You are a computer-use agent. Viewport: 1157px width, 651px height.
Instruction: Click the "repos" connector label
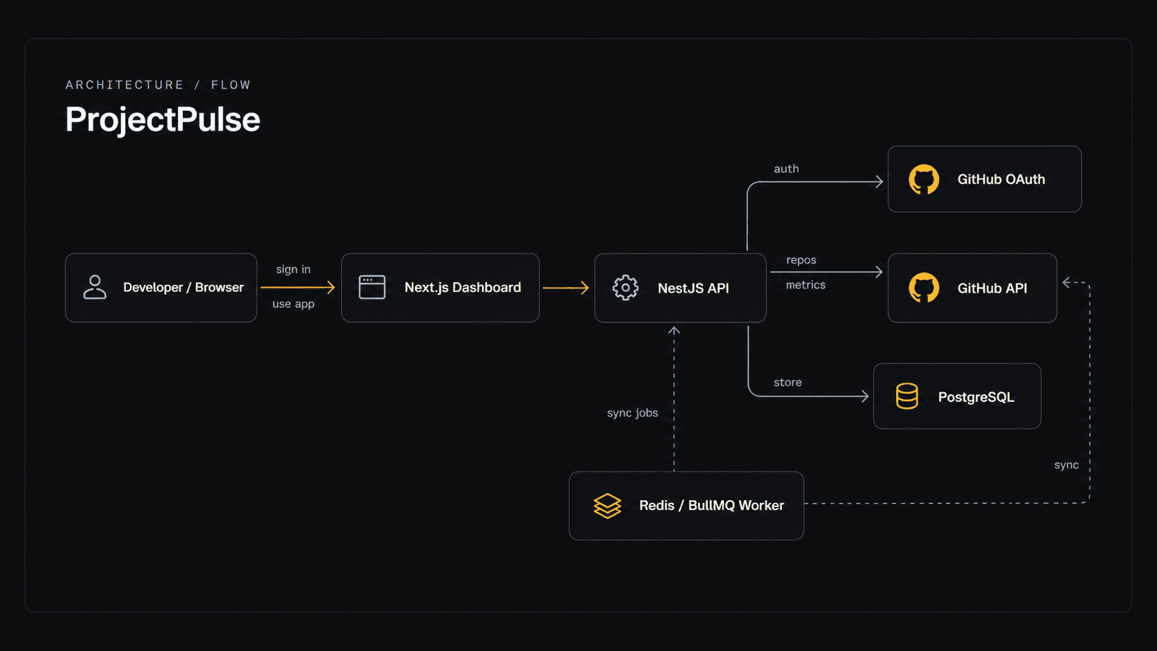click(801, 260)
